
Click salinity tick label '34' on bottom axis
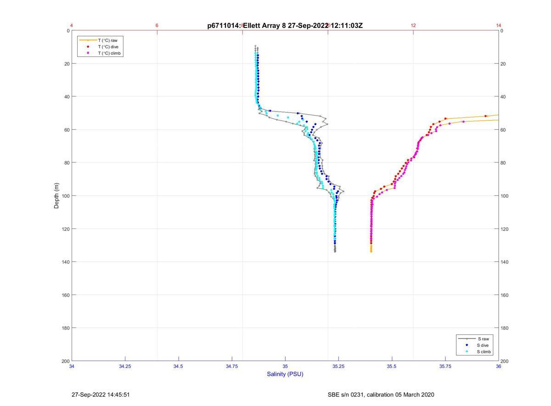[x=72, y=366]
